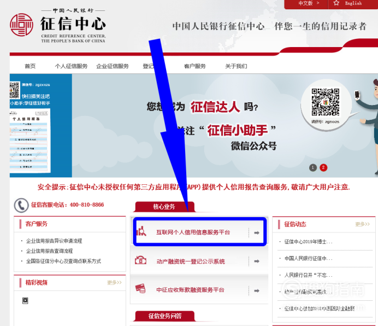The height and width of the screenshot is (326, 378).
Task: Click the phone icon beside 征信客服电话
Action: click(22, 205)
